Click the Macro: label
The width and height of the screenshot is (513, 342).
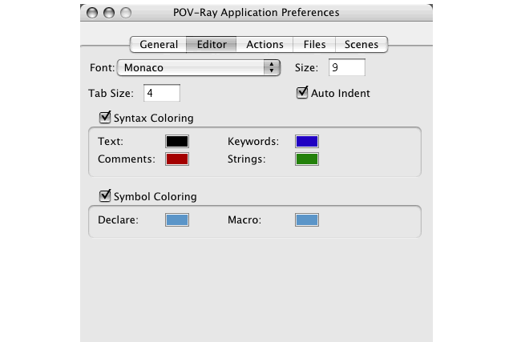[244, 219]
